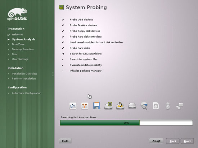198x148 pixels.
Task: Select Disk step in sidebar
Action: tap(14, 54)
